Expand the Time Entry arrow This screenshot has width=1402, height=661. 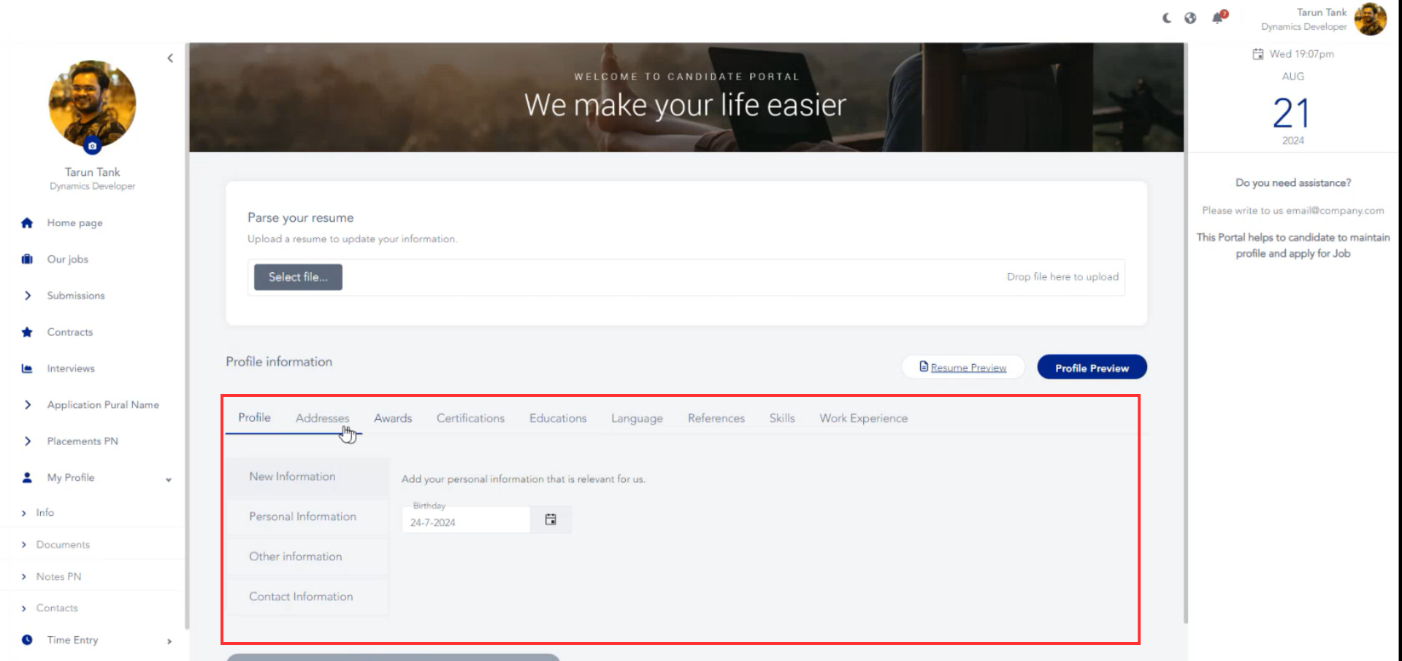click(169, 641)
